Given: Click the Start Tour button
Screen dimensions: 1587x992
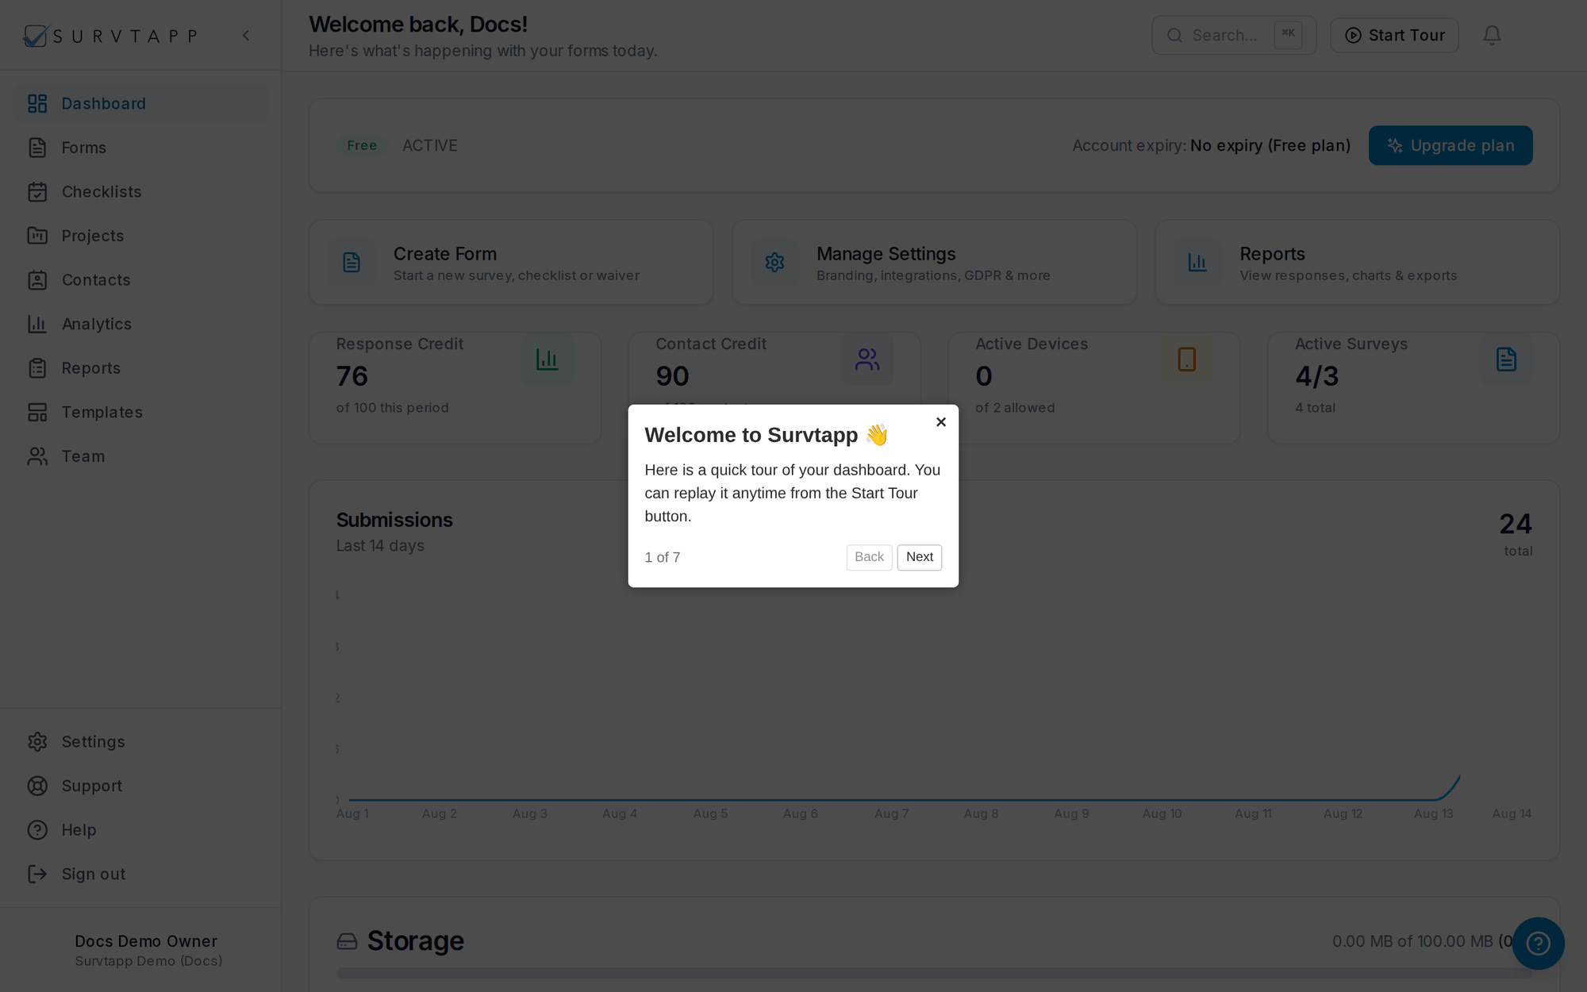Looking at the screenshot, I should [1394, 36].
